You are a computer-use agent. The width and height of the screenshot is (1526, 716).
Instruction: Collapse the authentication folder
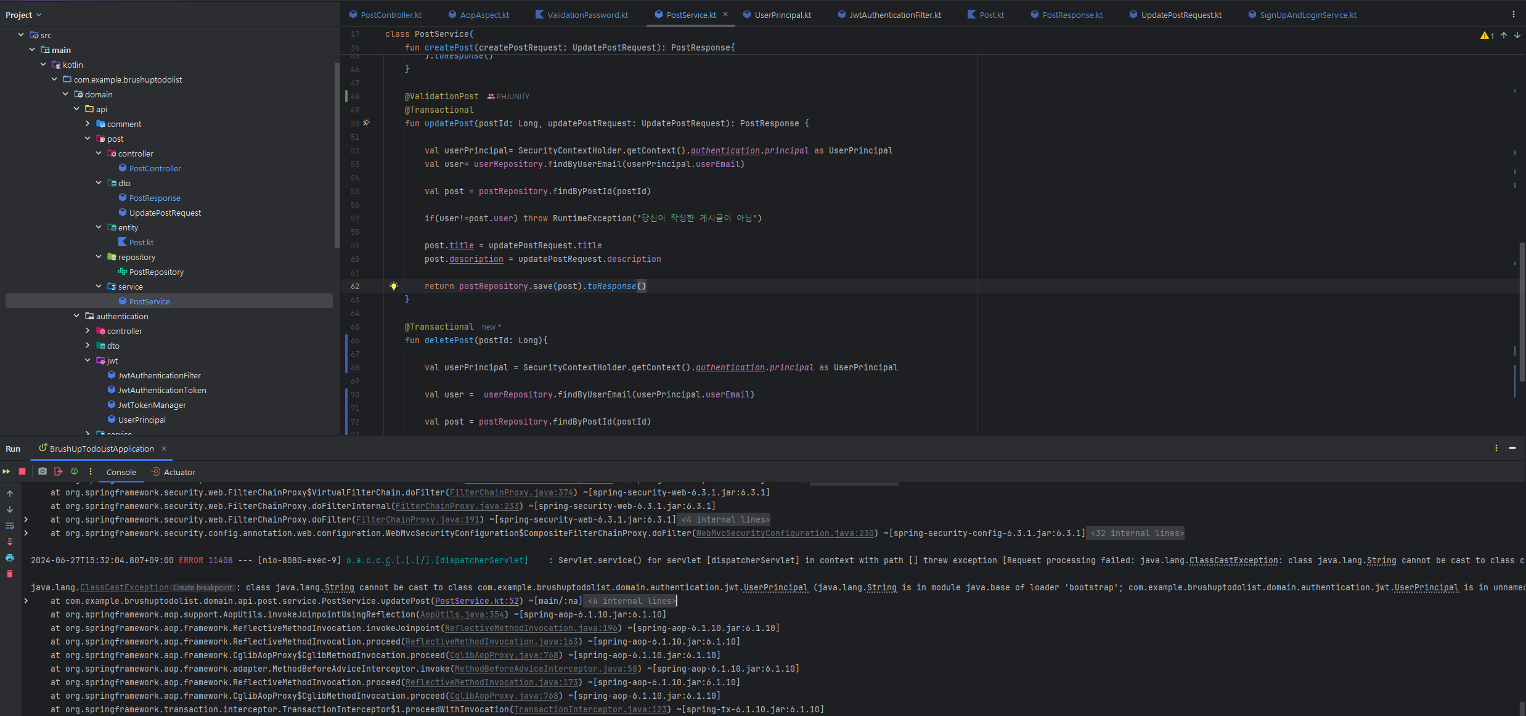click(x=76, y=316)
